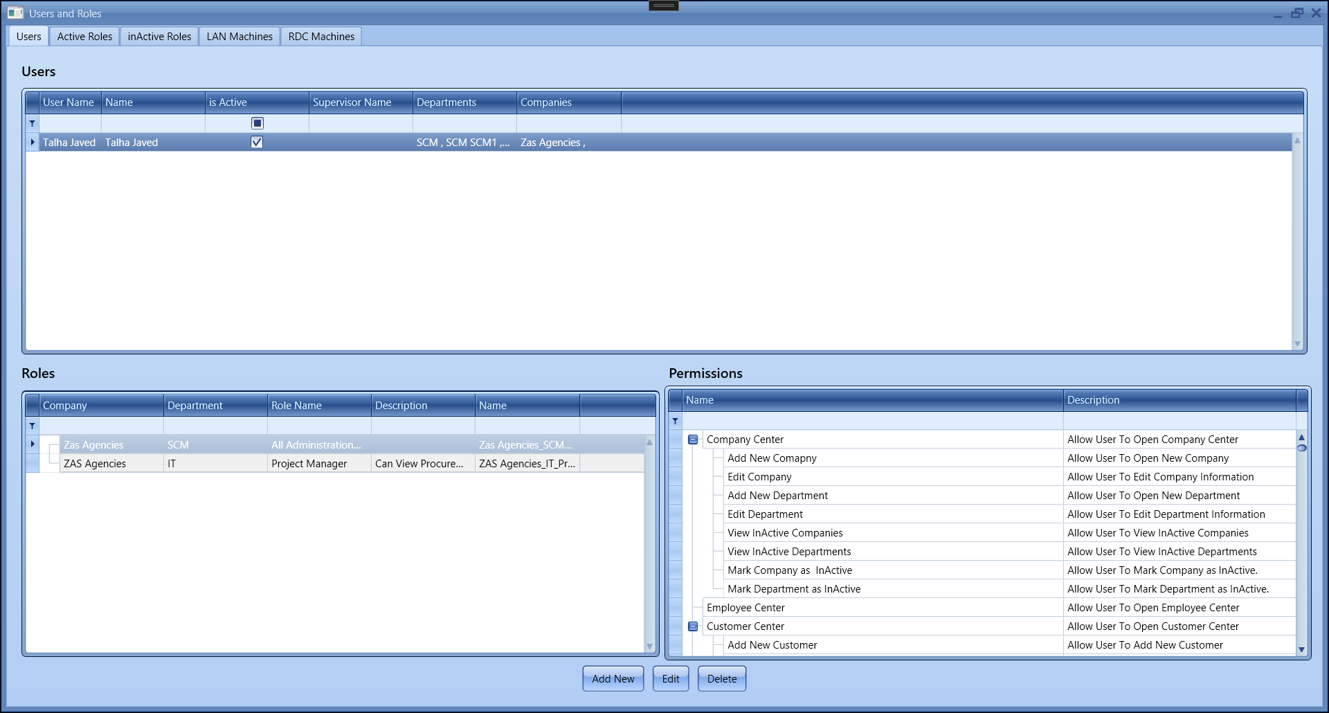Open the inActive Roles tab

point(159,37)
